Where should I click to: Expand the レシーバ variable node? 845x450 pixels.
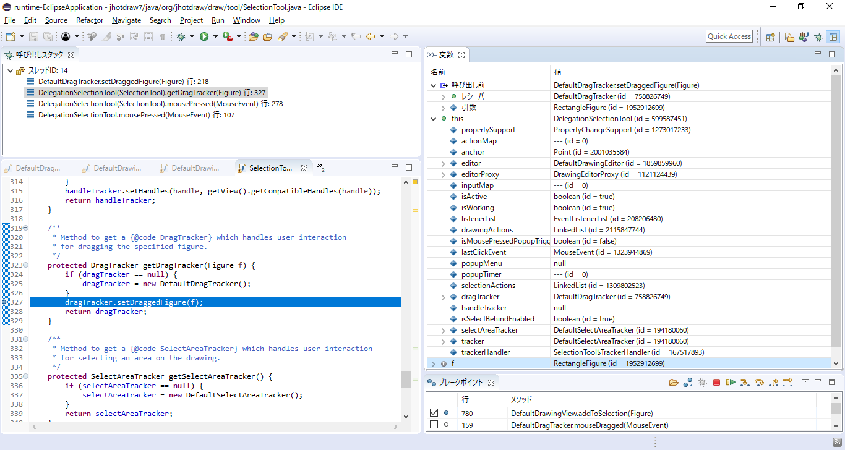(443, 96)
